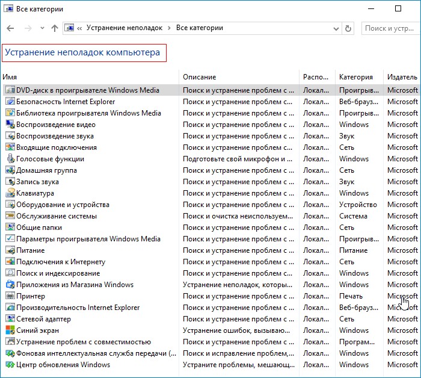Image resolution: width=421 pixels, height=378 pixels.
Task: Click the Back navigation arrow
Action: point(10,28)
